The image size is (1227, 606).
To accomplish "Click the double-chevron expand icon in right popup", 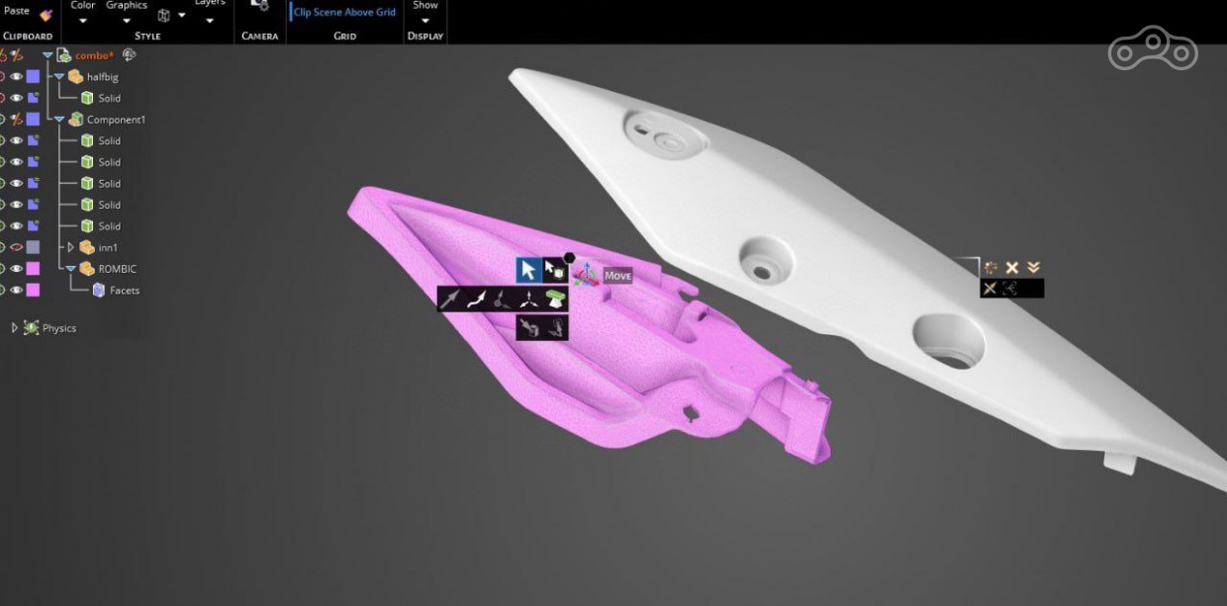I will click(x=1033, y=268).
